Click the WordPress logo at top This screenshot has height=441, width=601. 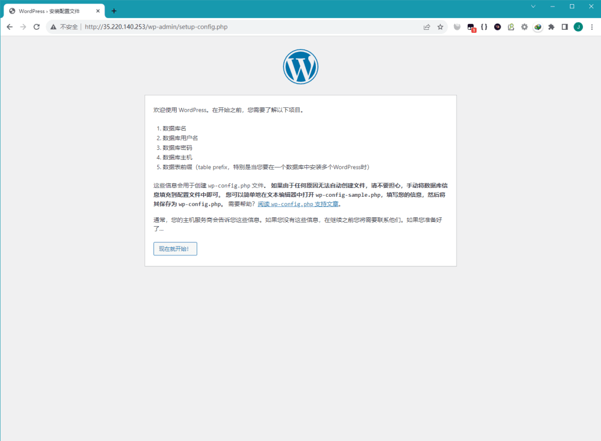pyautogui.click(x=300, y=67)
